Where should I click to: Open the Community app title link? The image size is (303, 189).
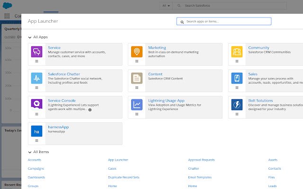[x=259, y=48]
